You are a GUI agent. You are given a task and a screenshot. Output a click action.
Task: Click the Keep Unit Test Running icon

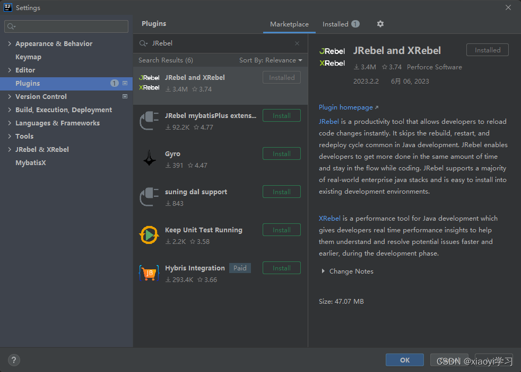pos(149,235)
